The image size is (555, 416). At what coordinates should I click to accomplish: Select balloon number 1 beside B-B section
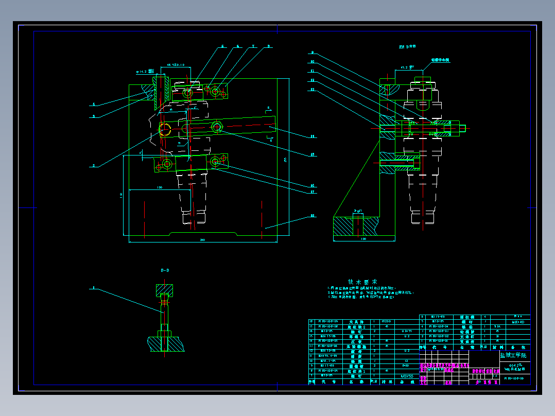94,288
